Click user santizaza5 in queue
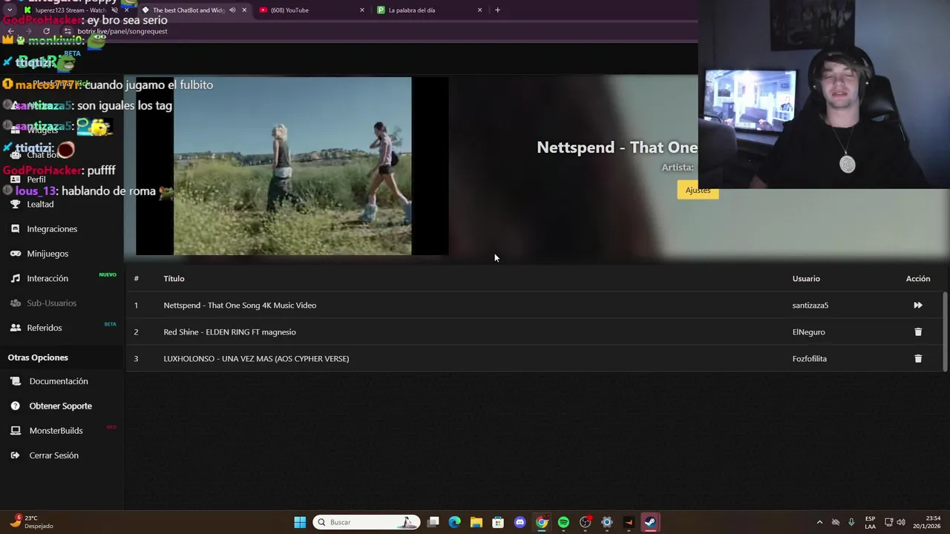950x534 pixels. pyautogui.click(x=810, y=305)
